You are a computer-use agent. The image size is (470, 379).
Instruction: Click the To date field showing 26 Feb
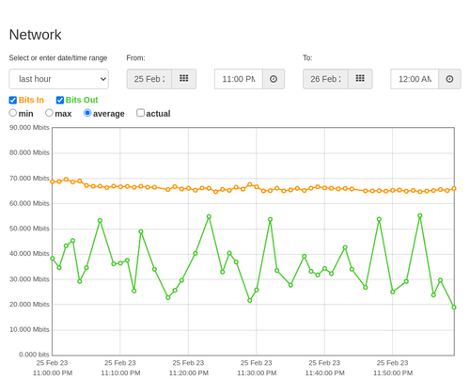coord(325,79)
